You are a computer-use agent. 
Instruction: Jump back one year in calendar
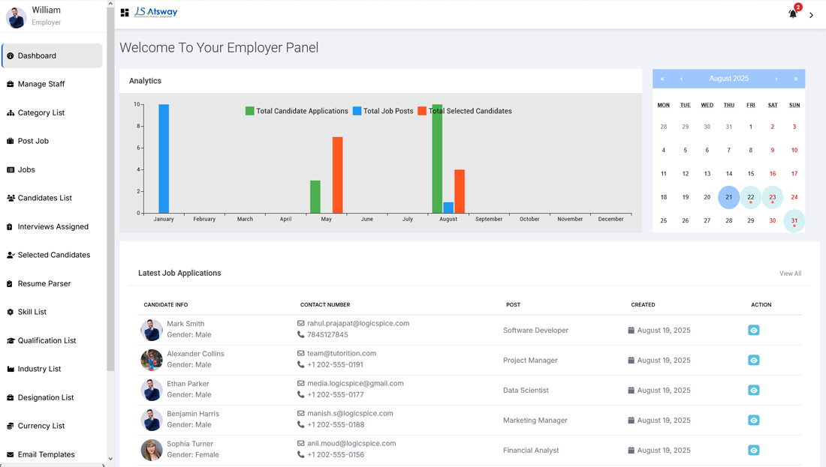662,79
